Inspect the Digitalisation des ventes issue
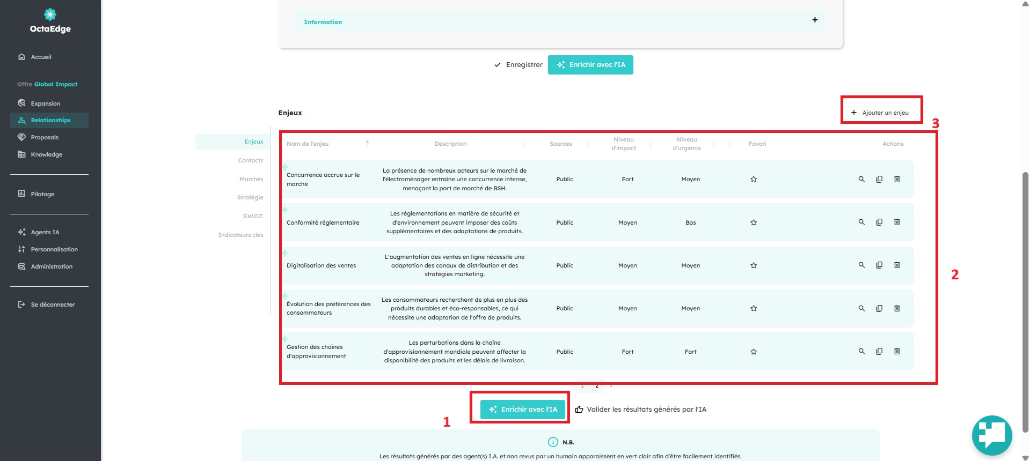The height and width of the screenshot is (461, 1030). click(x=861, y=265)
